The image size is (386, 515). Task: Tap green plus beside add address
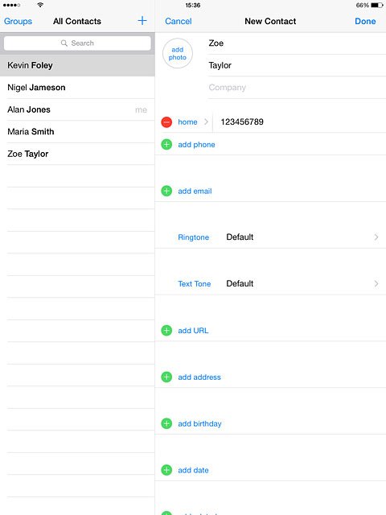[x=166, y=377]
